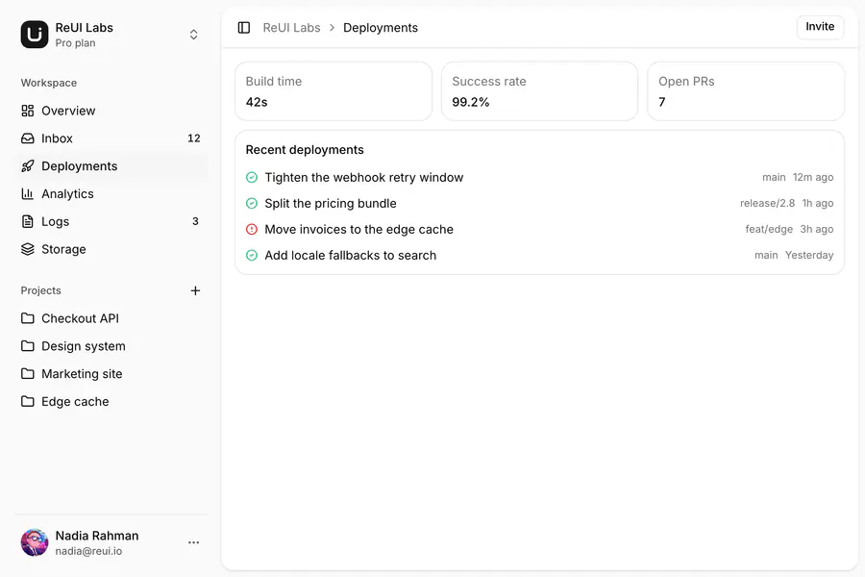
Task: Click success icon for locale fallbacks deployment
Action: (x=252, y=255)
